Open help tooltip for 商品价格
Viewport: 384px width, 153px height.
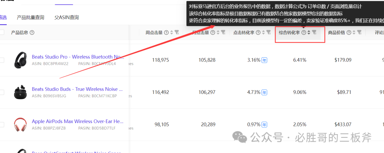pyautogui.click(x=349, y=32)
